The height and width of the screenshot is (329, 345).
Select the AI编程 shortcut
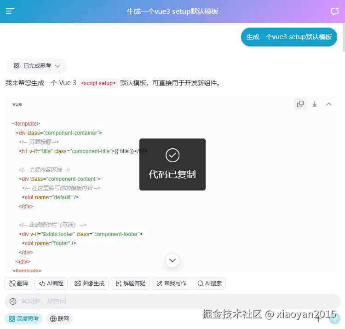pos(51,283)
